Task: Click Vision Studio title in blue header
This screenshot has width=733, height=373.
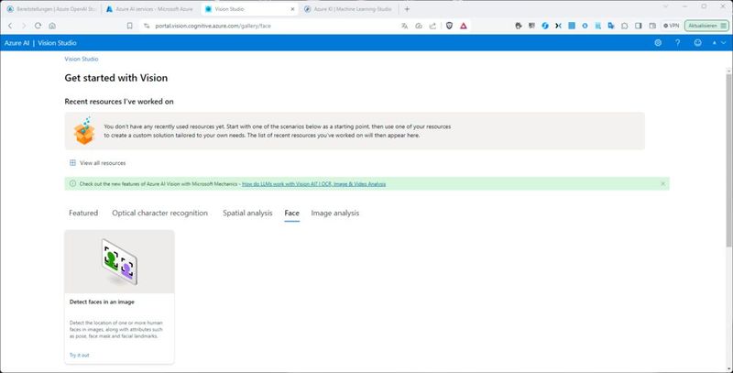Action: [57, 43]
